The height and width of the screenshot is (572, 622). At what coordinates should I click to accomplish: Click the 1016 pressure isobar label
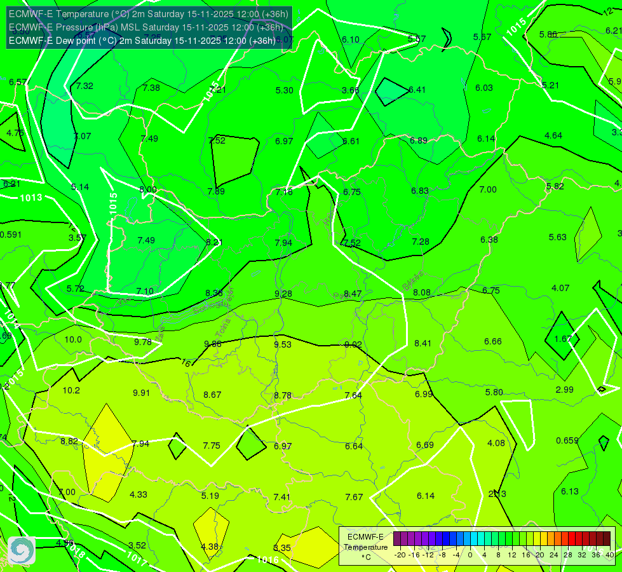click(x=267, y=560)
